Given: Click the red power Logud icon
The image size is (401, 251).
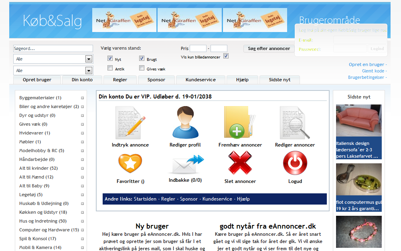Looking at the screenshot, I should [x=295, y=163].
